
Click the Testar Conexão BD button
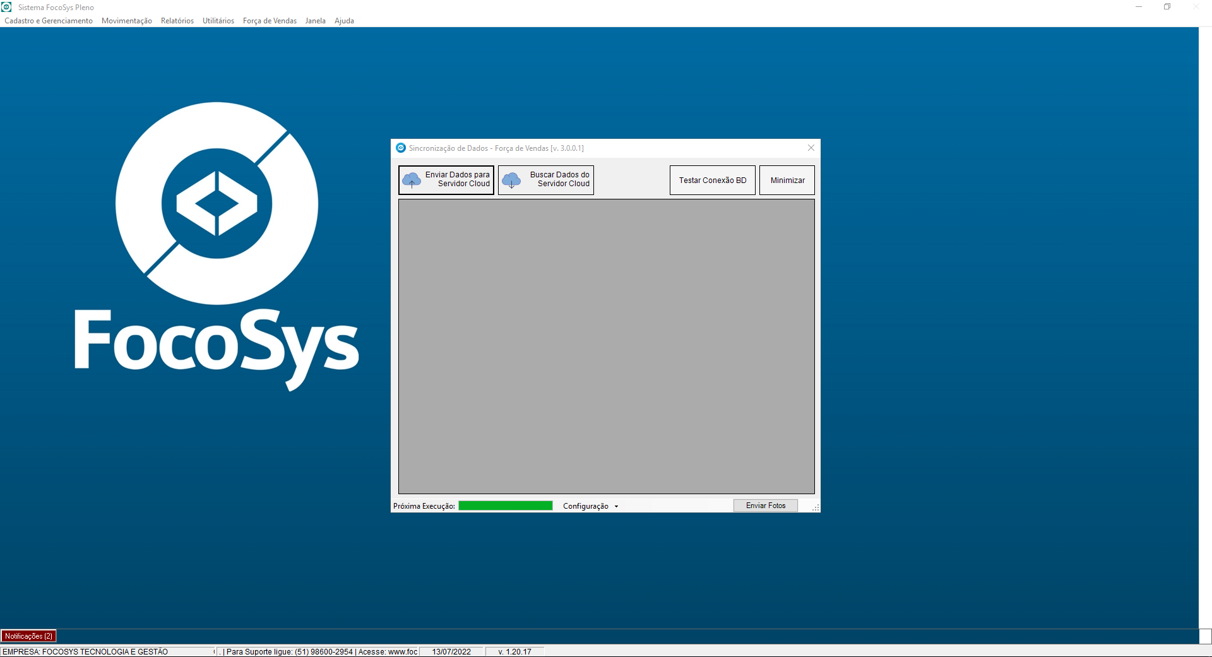713,180
